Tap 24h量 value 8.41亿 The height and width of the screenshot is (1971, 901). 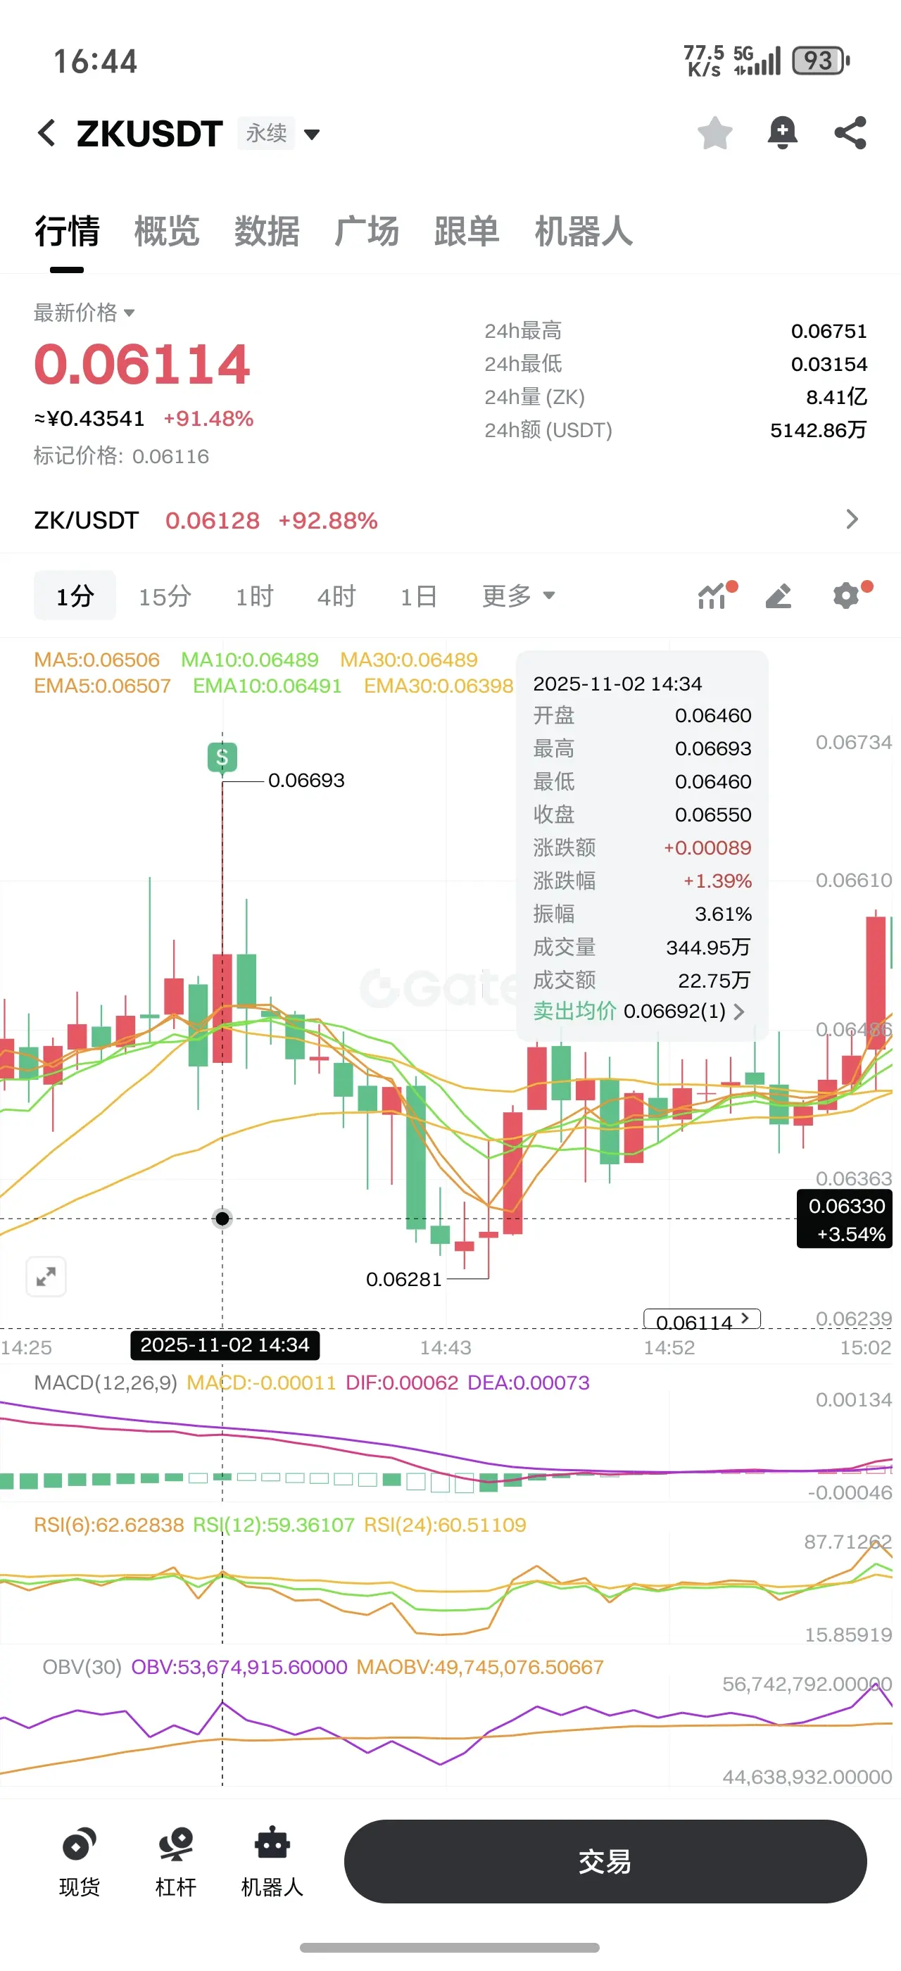pos(837,397)
